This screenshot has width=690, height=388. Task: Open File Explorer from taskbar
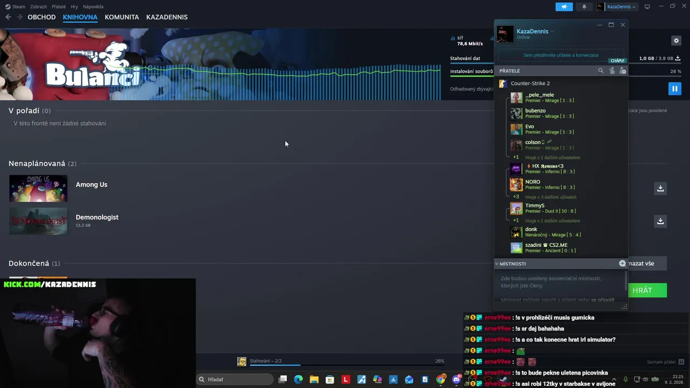(x=314, y=379)
